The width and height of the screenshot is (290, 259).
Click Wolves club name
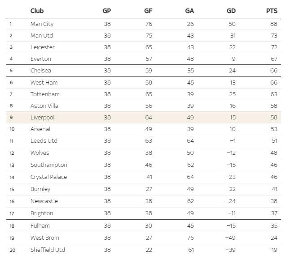(40, 153)
